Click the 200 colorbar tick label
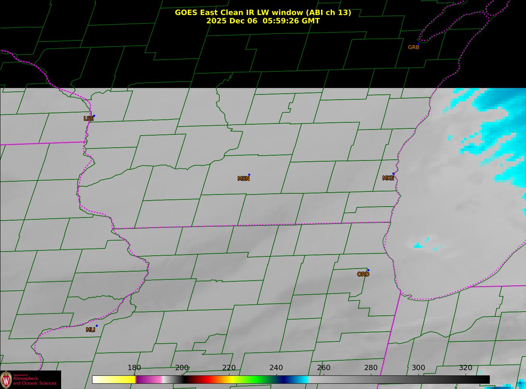Screen dimensions: 526x389 coord(182,368)
